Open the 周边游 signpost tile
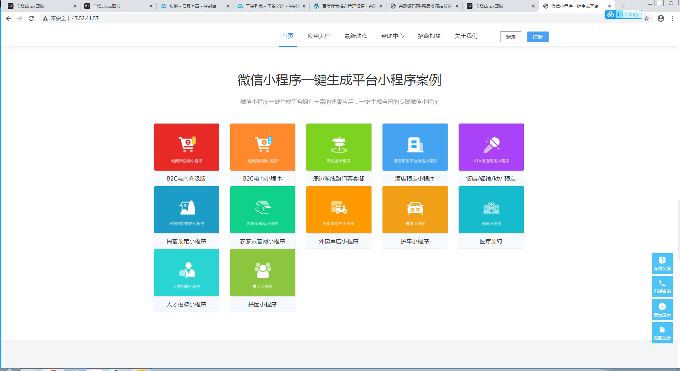The width and height of the screenshot is (680, 371). click(339, 147)
